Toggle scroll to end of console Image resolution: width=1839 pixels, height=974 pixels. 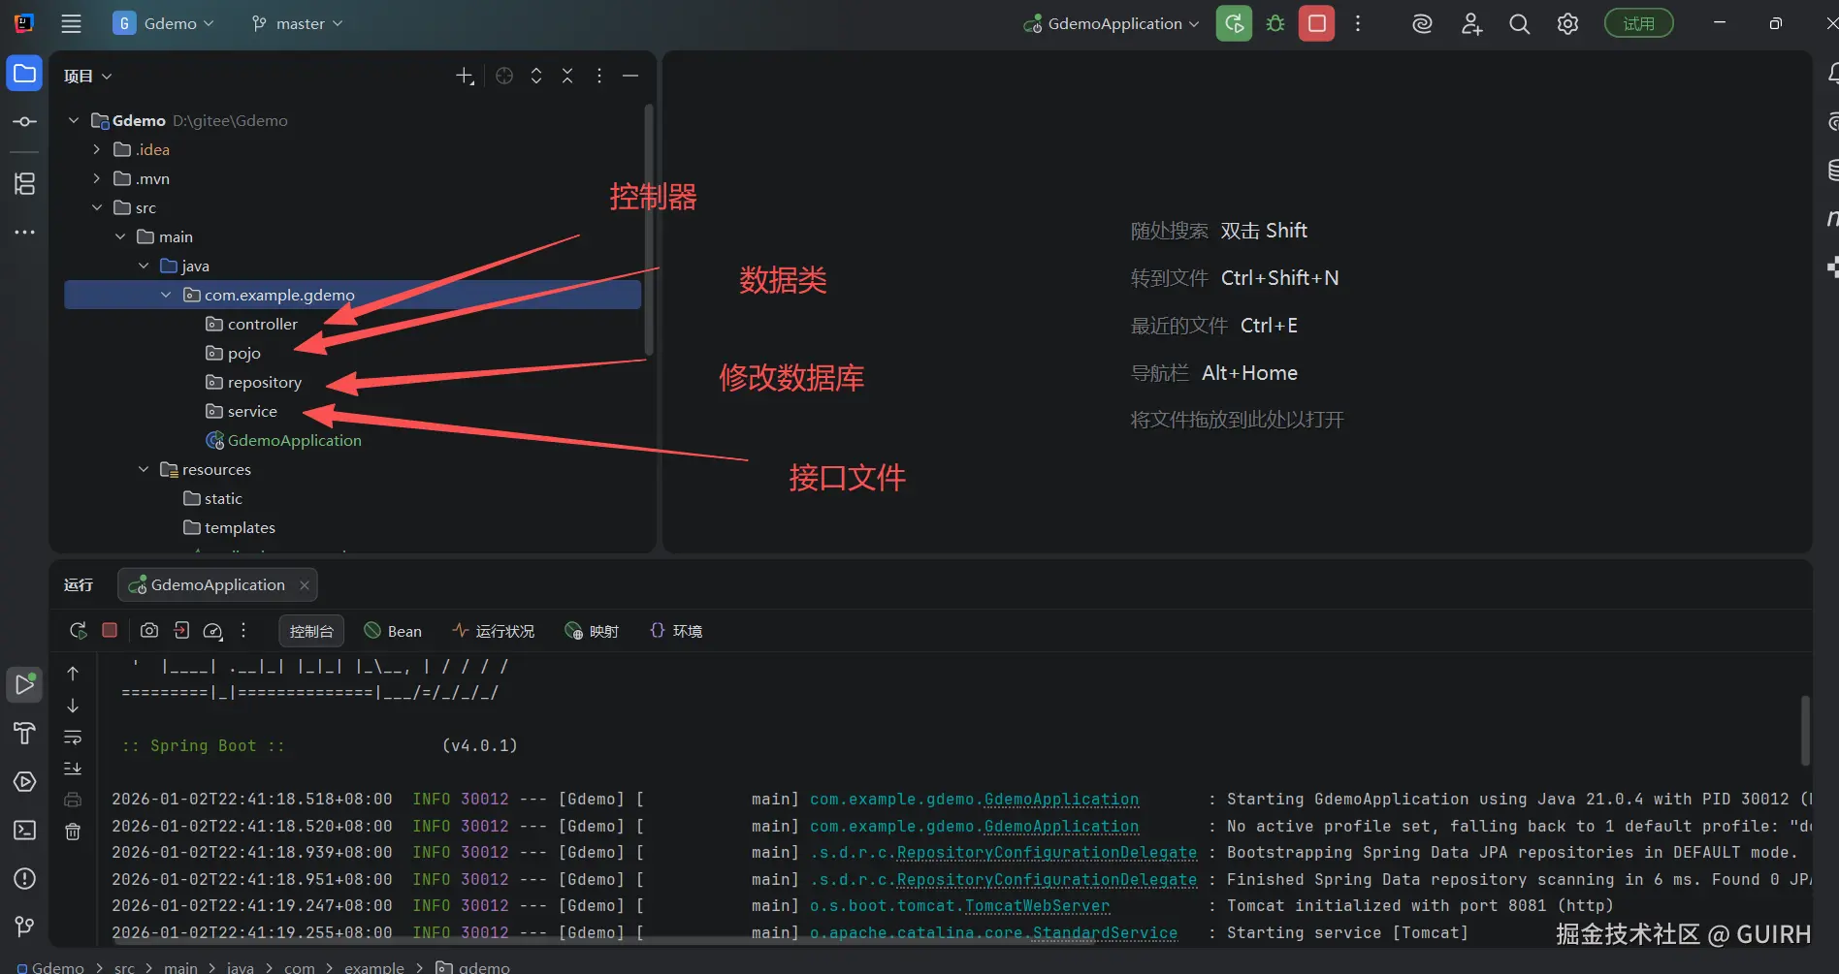[73, 769]
